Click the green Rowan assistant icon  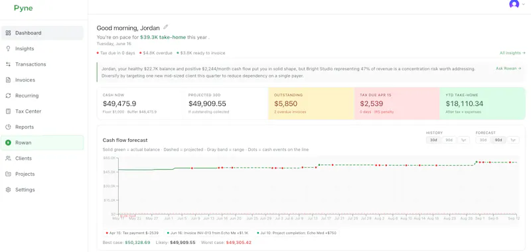8,143
